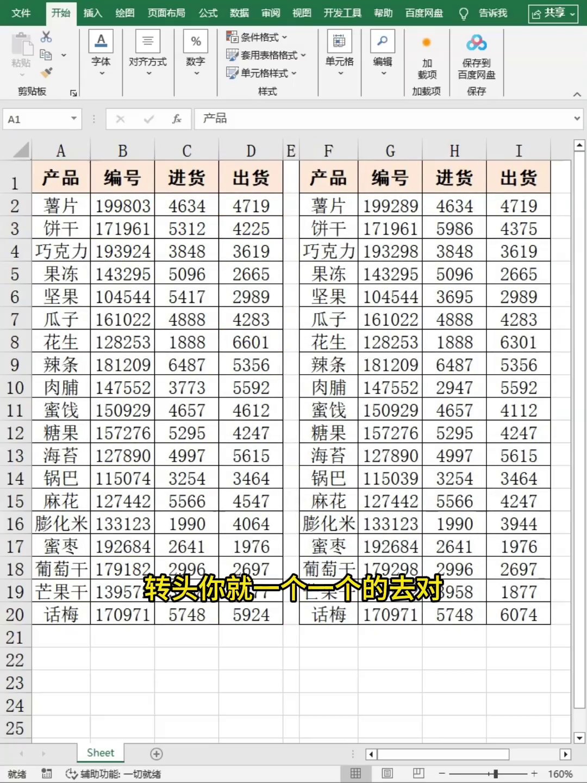Open the 字体 font group icon
This screenshot has width=587, height=783.
coord(101,41)
